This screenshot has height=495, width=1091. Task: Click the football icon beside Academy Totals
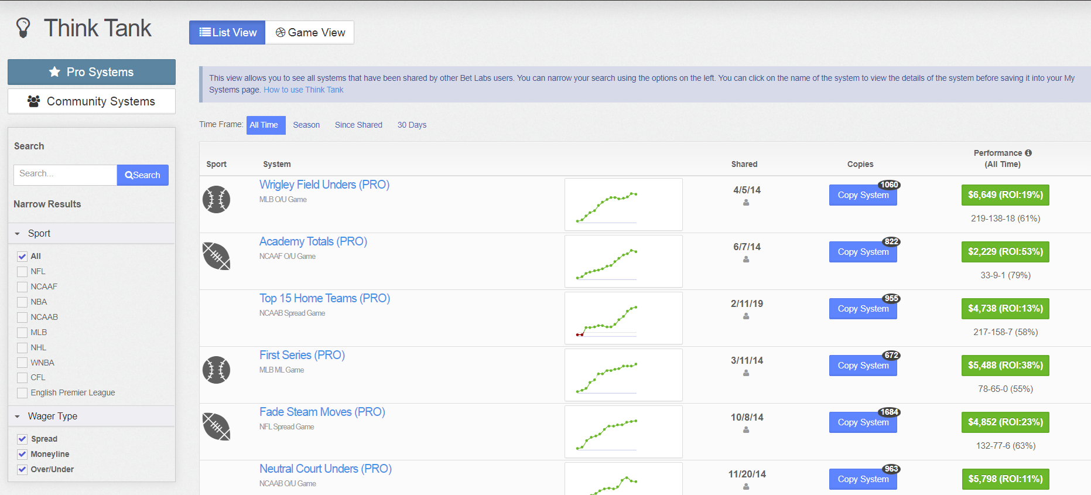pyautogui.click(x=216, y=257)
